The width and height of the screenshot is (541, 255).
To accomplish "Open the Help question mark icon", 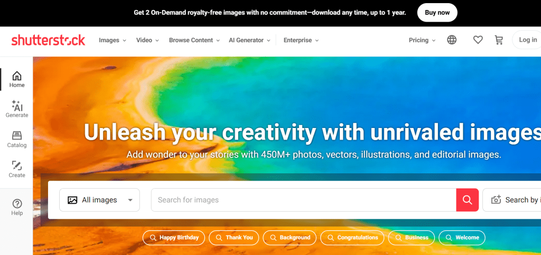I will [17, 208].
